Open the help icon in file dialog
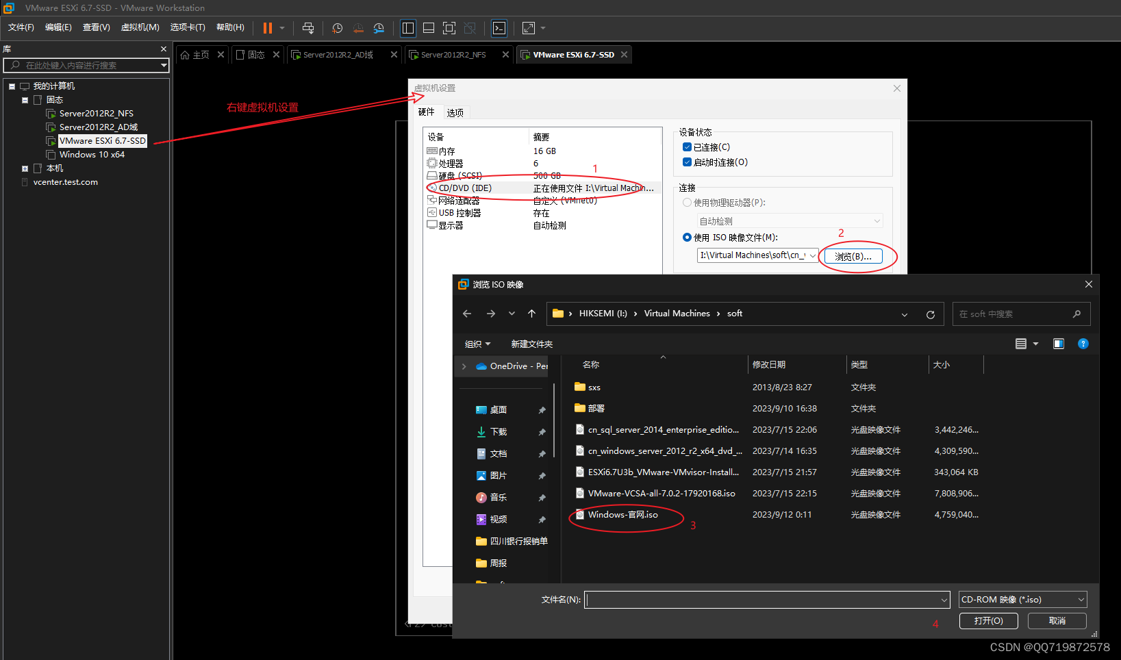The image size is (1121, 660). coord(1083,344)
